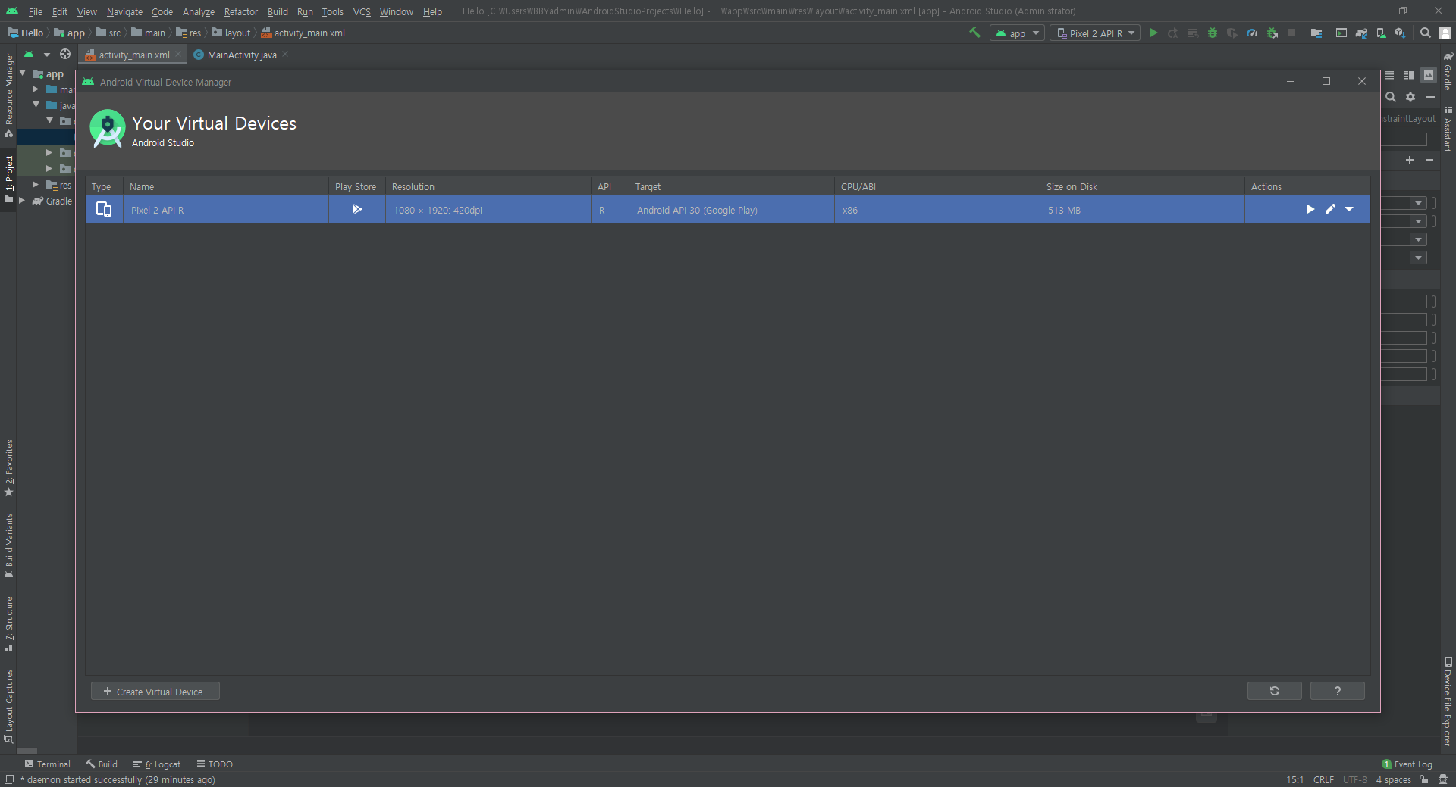1456x787 pixels.
Task: Open the Event Log
Action: (1407, 764)
